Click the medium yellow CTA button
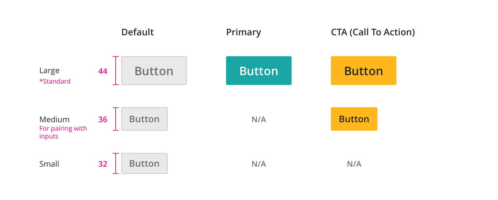This screenshot has width=498, height=200. 354,119
